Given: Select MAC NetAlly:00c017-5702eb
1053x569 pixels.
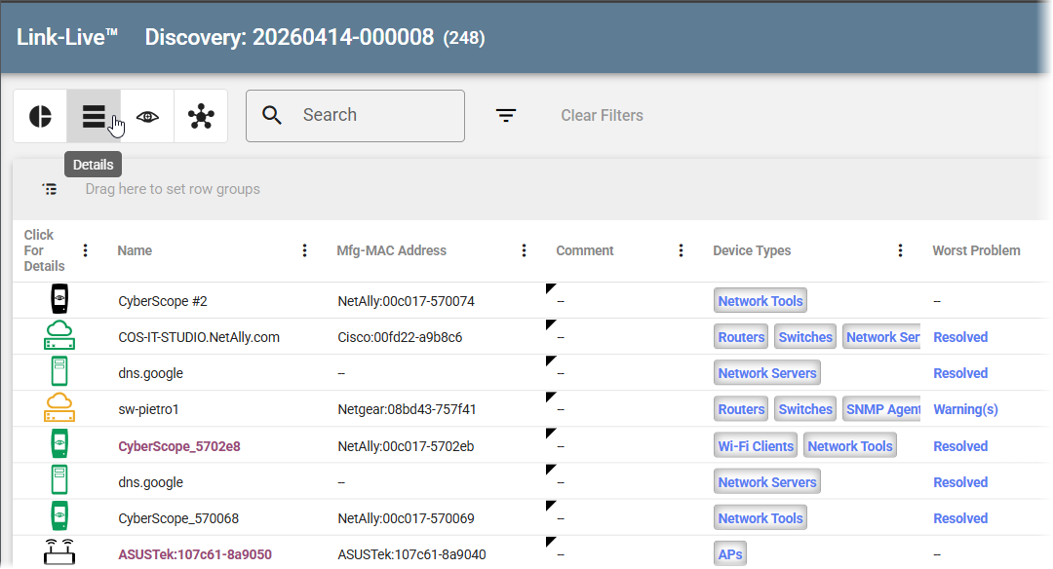Looking at the screenshot, I should click(x=406, y=446).
